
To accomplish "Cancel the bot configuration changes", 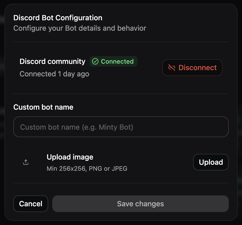I will tap(30, 204).
